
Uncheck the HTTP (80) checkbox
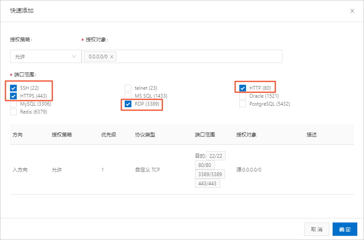243,88
